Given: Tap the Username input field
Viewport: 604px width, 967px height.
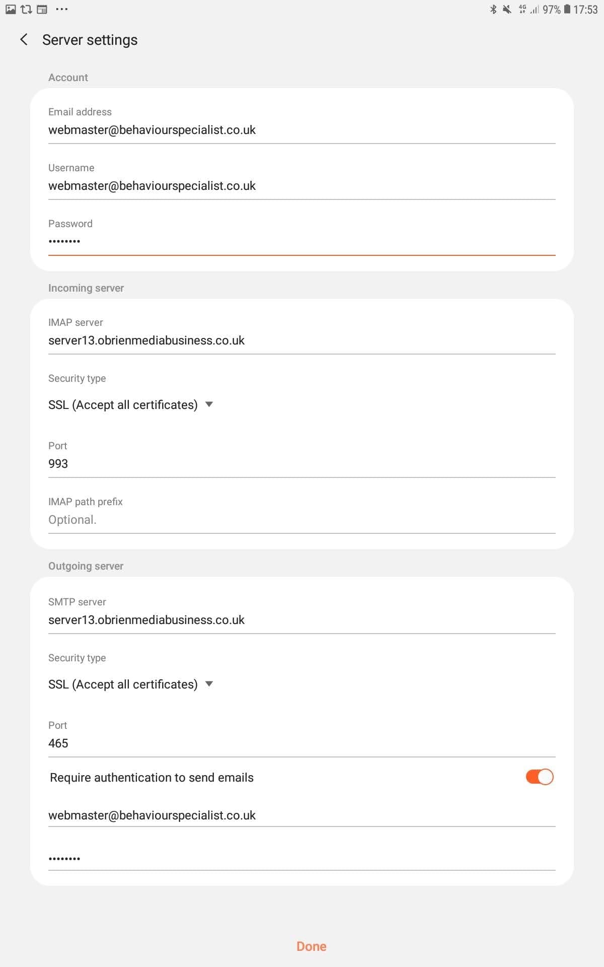Looking at the screenshot, I should tap(302, 186).
